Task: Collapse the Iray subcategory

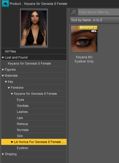Action: coord(6,82)
